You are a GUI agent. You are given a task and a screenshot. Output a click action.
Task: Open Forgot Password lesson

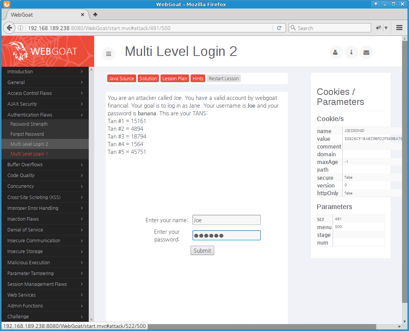pos(45,134)
